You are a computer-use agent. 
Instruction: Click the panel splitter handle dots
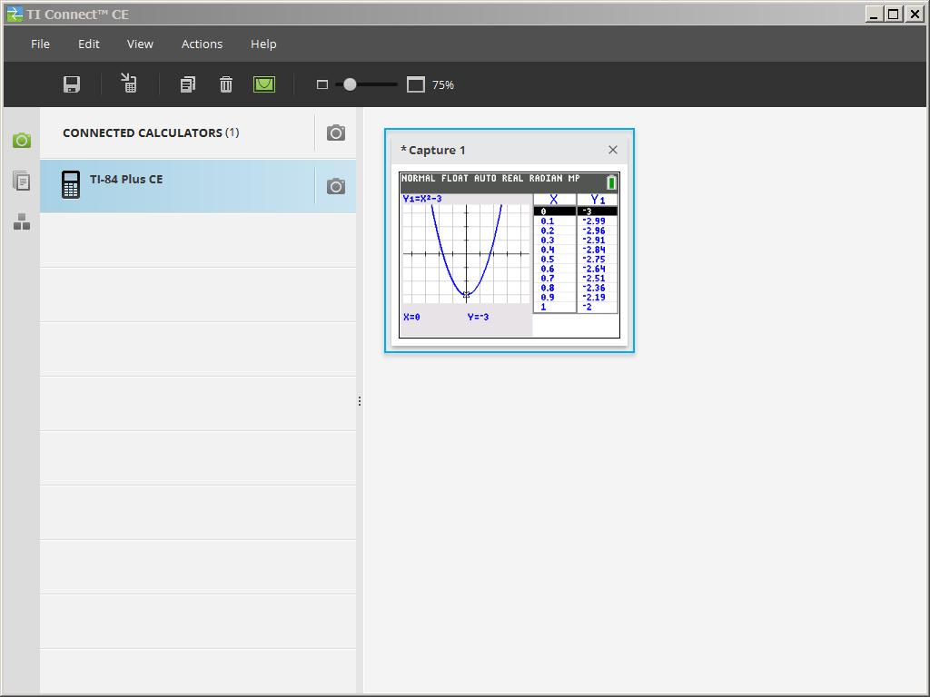360,401
